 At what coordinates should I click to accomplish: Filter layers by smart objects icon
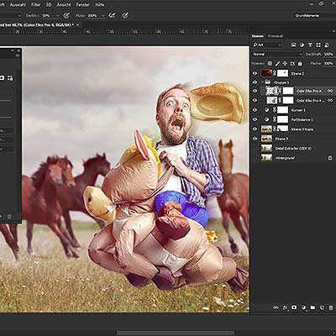327,45
